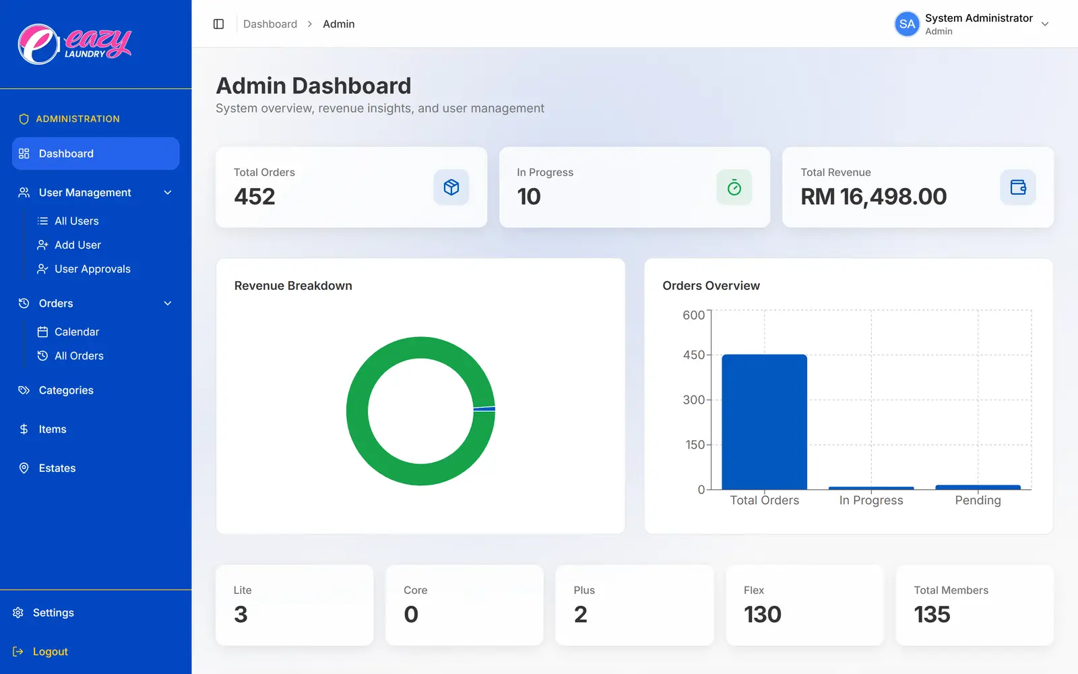This screenshot has width=1078, height=674.
Task: Click the ADMINISTRATION section label
Action: point(77,119)
